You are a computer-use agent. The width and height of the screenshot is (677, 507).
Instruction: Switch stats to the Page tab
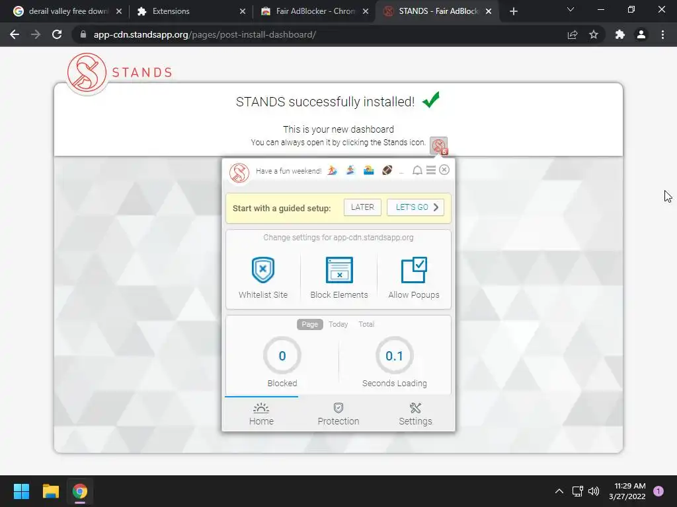tap(309, 324)
